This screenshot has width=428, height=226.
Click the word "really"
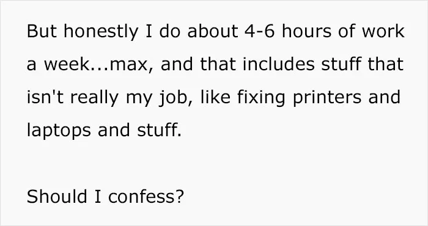pos(94,98)
